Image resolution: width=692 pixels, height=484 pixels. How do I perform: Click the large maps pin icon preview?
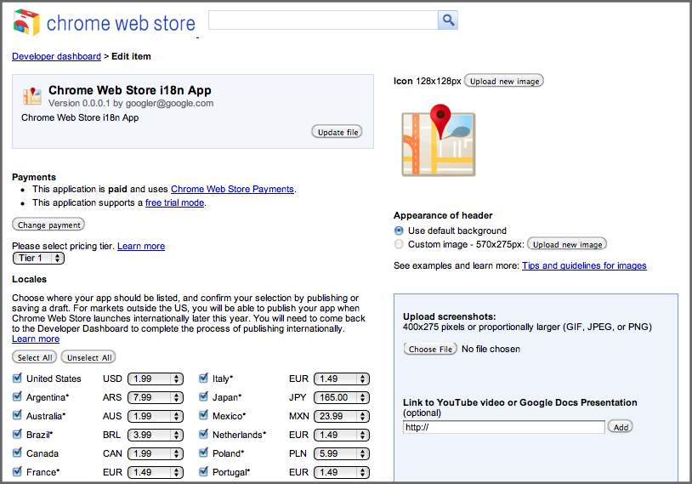(439, 137)
